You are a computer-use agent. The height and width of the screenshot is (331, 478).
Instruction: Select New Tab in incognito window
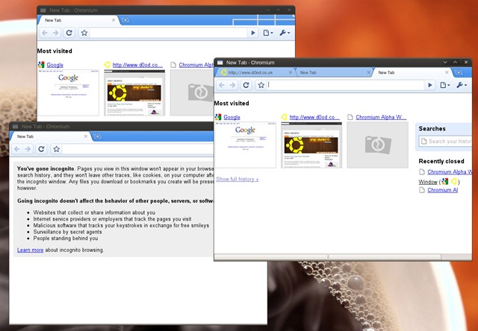tap(50, 136)
